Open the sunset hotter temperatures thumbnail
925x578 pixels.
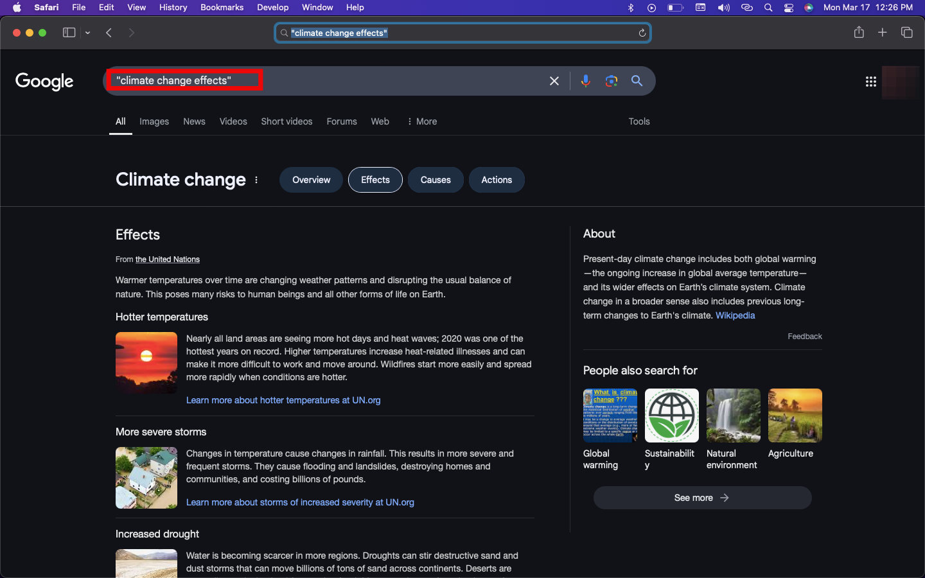146,363
